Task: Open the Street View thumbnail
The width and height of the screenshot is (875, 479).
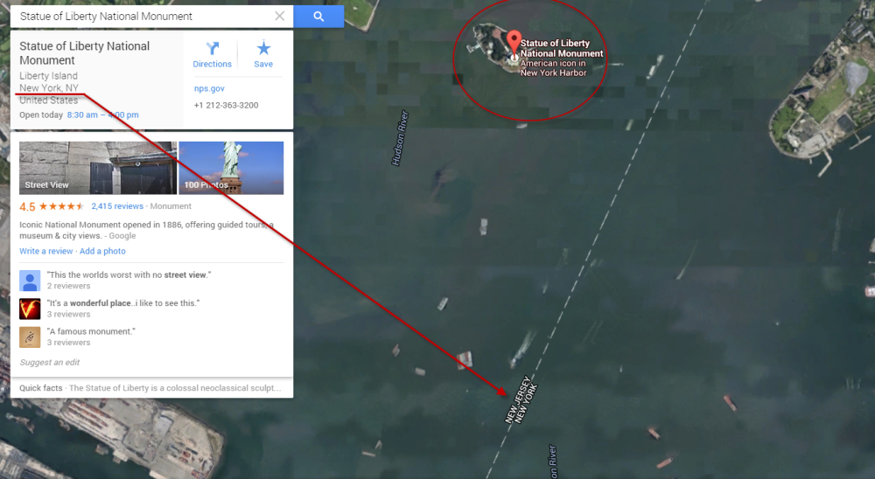Action: (x=98, y=168)
